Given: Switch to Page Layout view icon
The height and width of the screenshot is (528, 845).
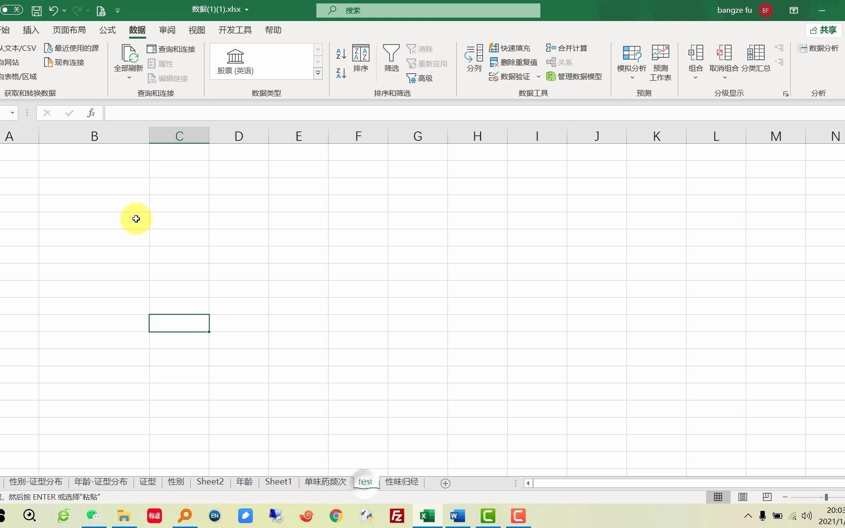Looking at the screenshot, I should (742, 497).
